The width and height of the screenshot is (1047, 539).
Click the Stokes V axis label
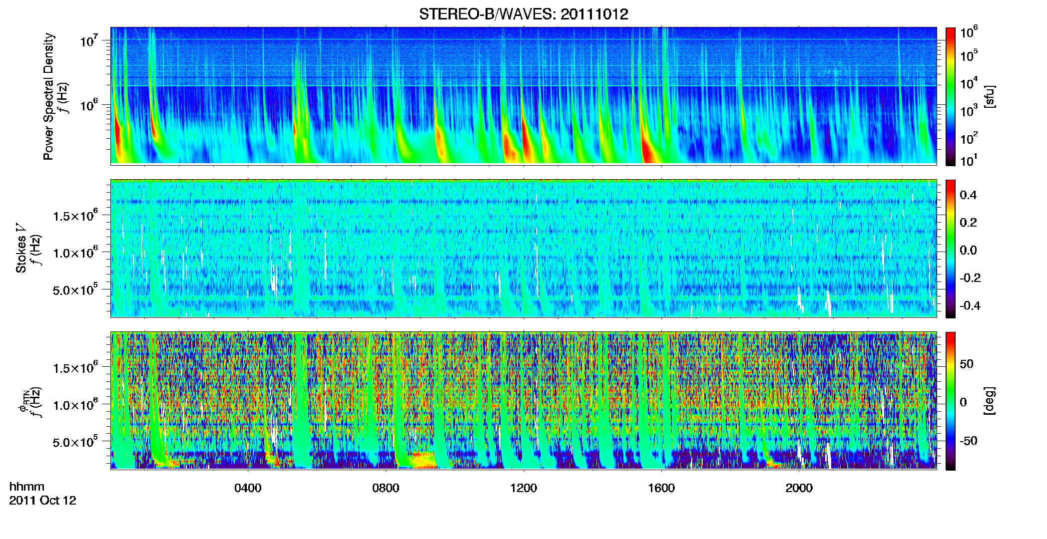tap(21, 248)
